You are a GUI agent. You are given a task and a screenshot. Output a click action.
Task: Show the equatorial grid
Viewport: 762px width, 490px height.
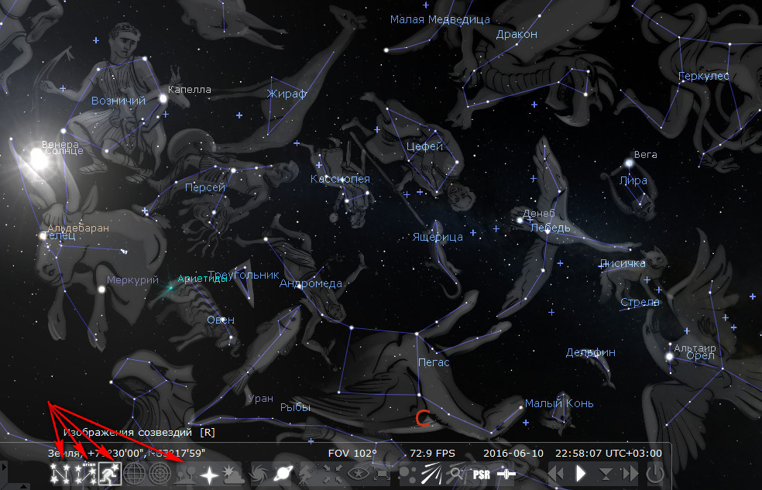135,474
